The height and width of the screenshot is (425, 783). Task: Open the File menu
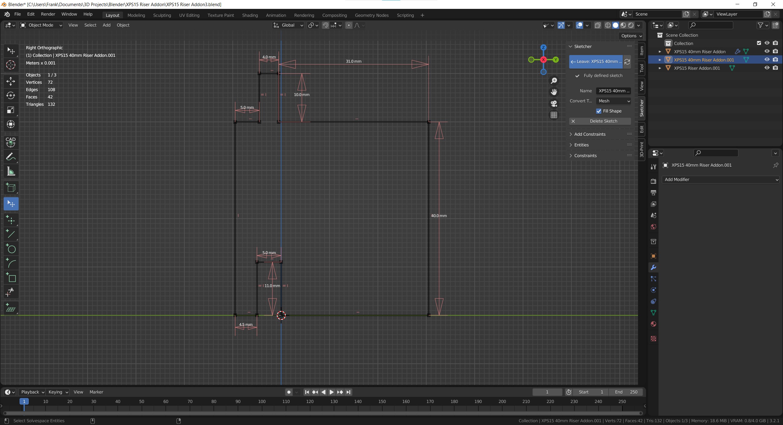[x=18, y=14]
